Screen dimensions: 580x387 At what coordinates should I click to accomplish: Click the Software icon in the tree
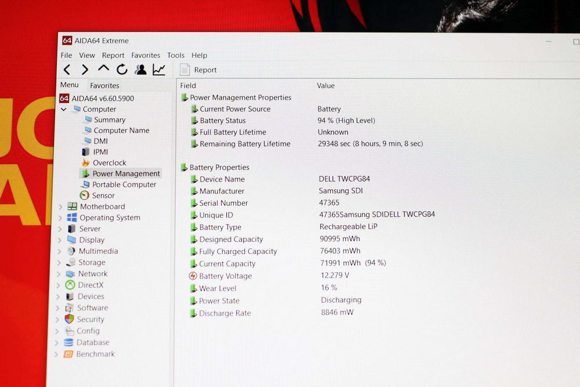(69, 308)
